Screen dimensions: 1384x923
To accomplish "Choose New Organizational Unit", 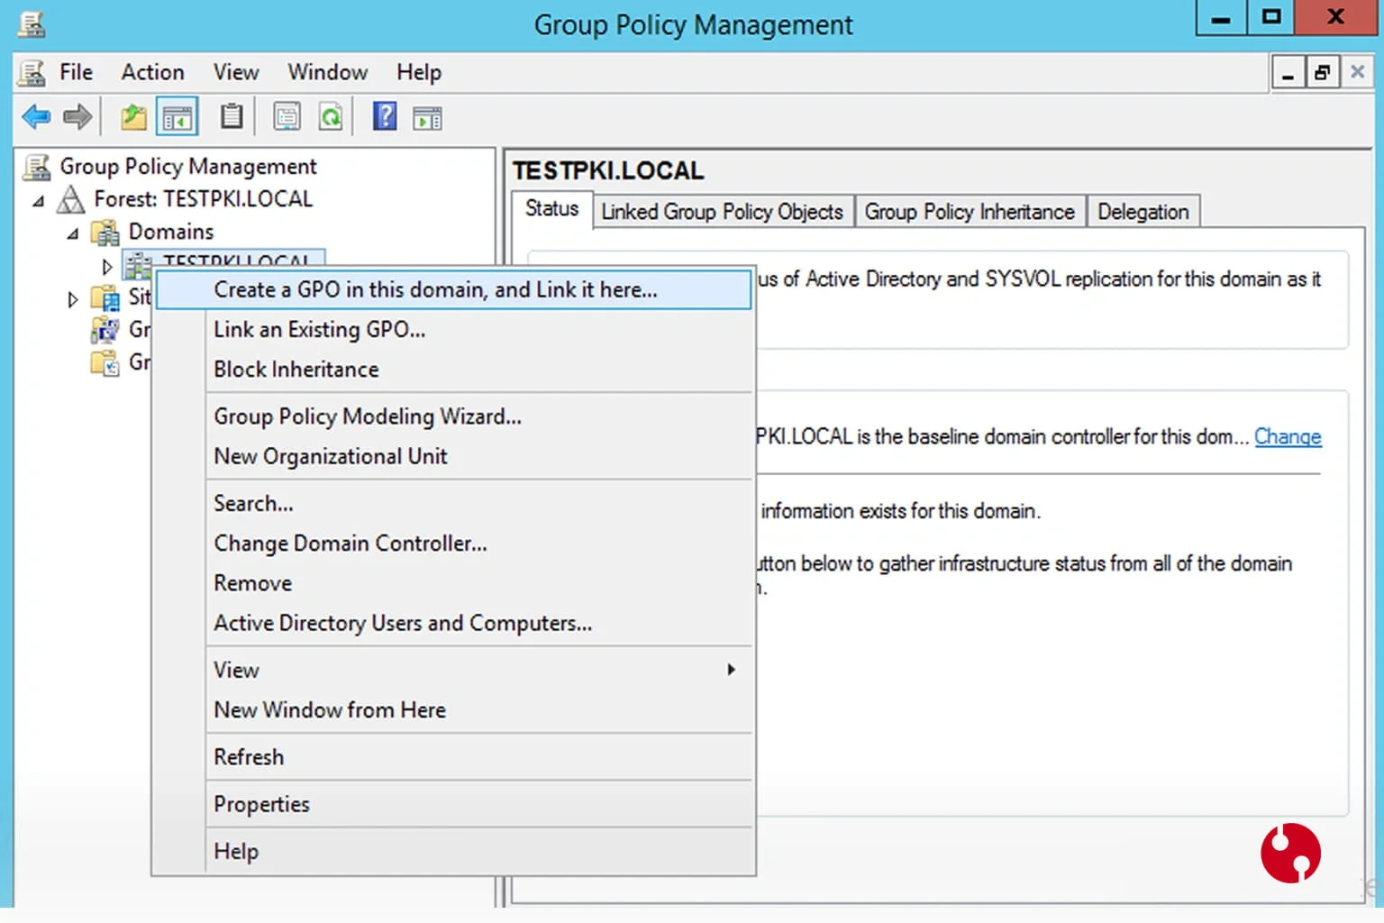I will tap(453, 456).
